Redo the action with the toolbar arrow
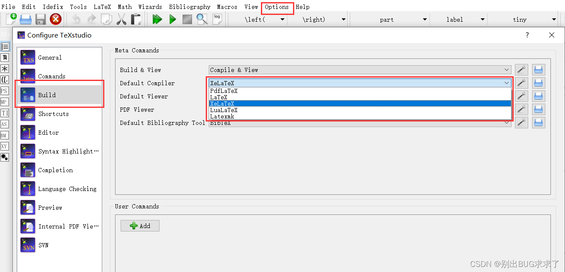This screenshot has width=565, height=272. [x=91, y=19]
